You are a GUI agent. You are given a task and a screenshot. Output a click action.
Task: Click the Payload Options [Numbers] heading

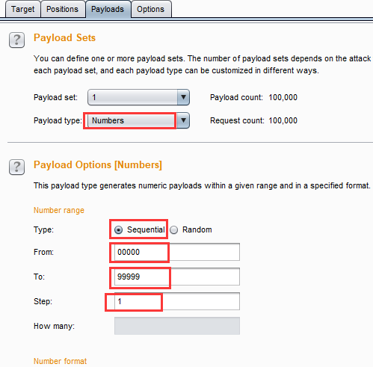[98, 165]
